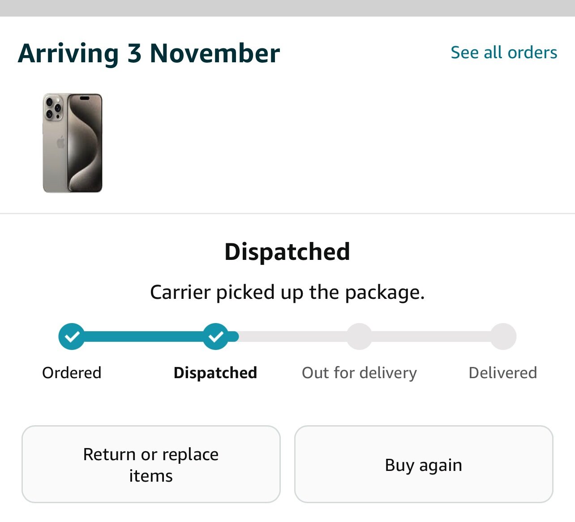Click Return or replace items button
The height and width of the screenshot is (522, 575).
[x=151, y=464]
